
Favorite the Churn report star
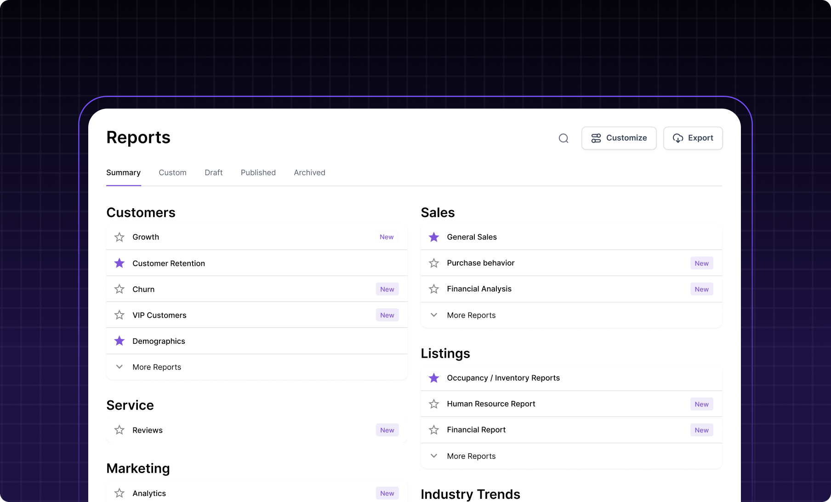[x=120, y=289]
